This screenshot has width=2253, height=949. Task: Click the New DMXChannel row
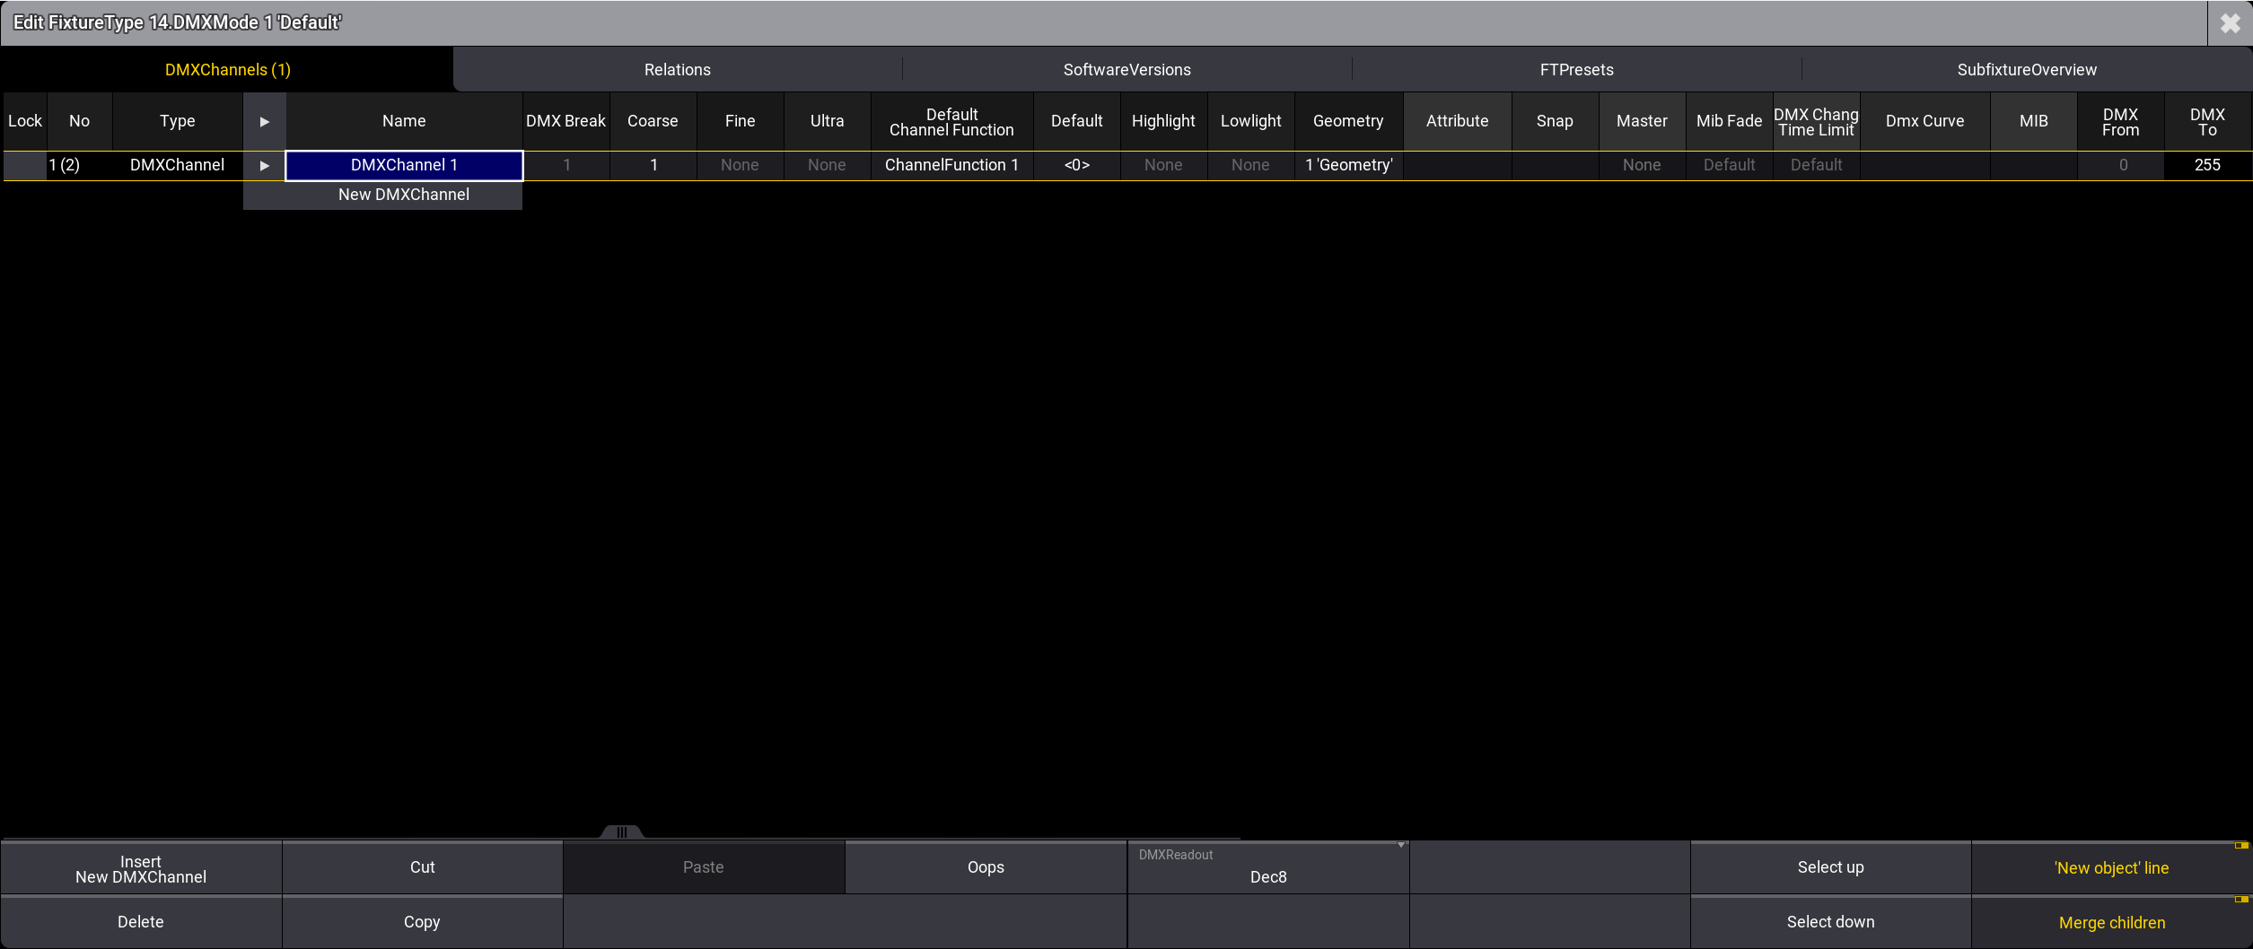coord(404,195)
